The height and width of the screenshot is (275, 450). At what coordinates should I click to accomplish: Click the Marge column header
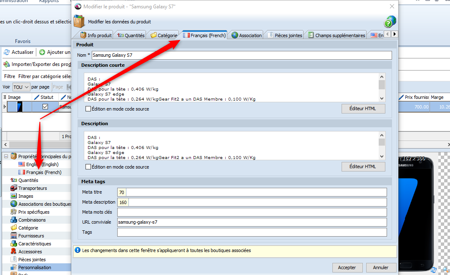(440, 97)
